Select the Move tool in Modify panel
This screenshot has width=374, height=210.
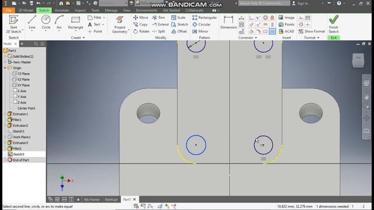coord(141,17)
